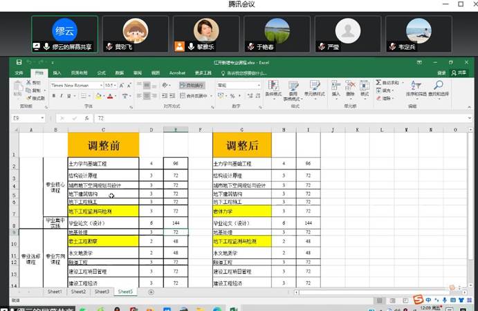Open the font size 10.5 dropdown
This screenshot has width=478, height=311.
click(x=115, y=85)
